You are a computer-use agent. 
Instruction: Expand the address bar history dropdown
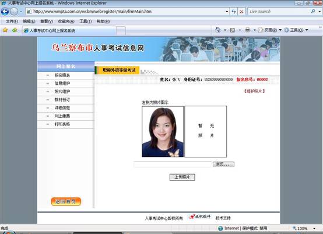coord(227,12)
